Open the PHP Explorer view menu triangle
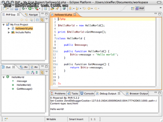The height and width of the screenshot is (122, 163). (x=47, y=19)
